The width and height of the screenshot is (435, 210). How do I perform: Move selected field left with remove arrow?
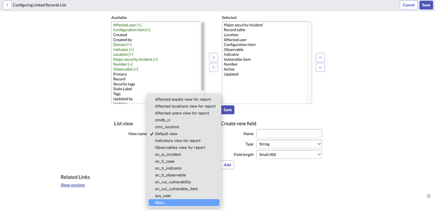pos(213,67)
